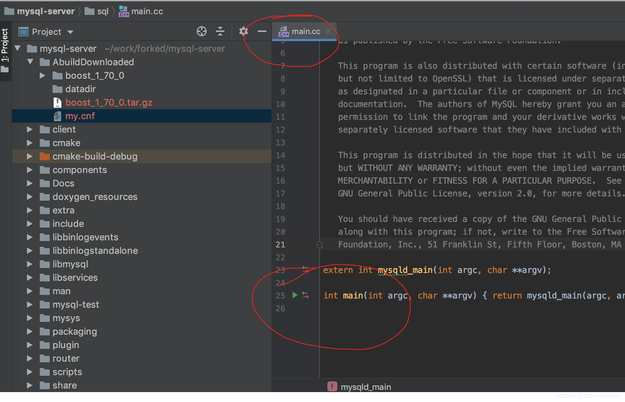Viewport: 625px width, 402px height.
Task: Click the orange cmake-build-debug folder icon
Action: click(x=45, y=156)
